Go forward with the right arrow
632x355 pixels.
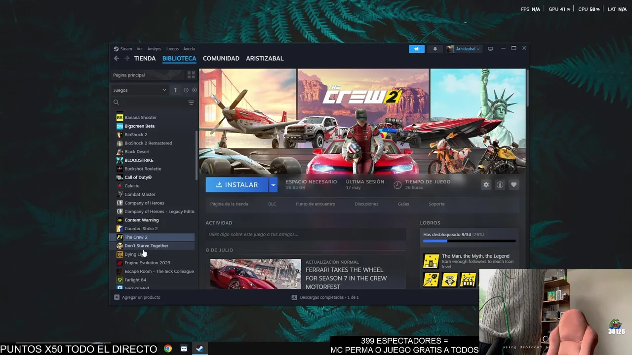point(127,58)
